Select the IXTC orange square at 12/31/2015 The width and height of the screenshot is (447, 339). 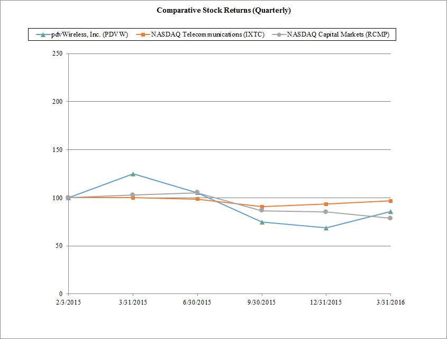tap(326, 204)
